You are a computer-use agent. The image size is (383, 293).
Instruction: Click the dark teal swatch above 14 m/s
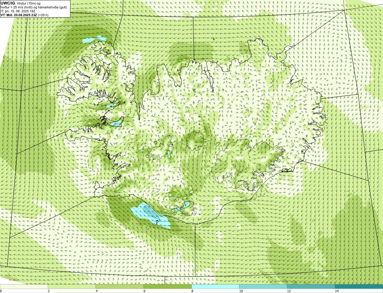tap(359, 286)
